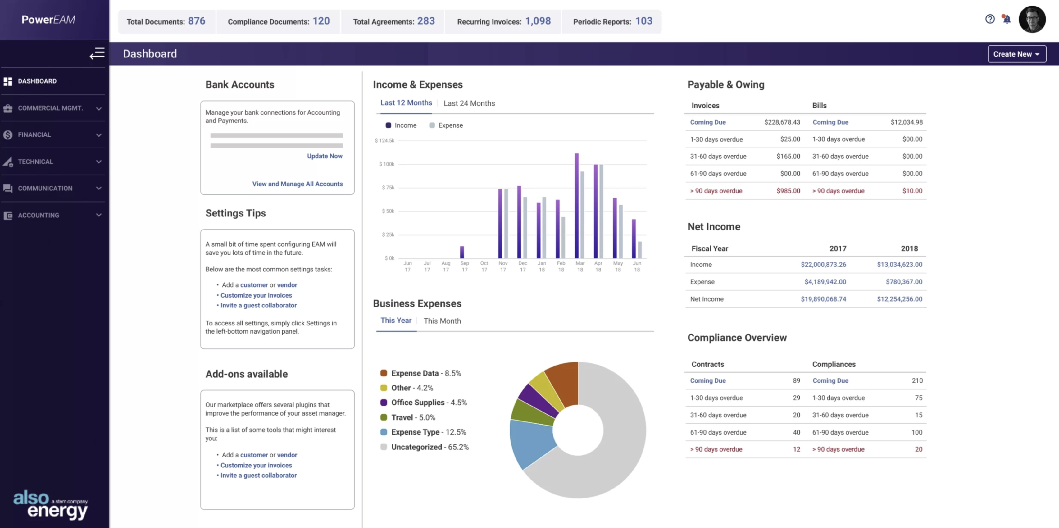The image size is (1059, 528).
Task: Open the Dashboard sidebar icon
Action: tap(8, 81)
